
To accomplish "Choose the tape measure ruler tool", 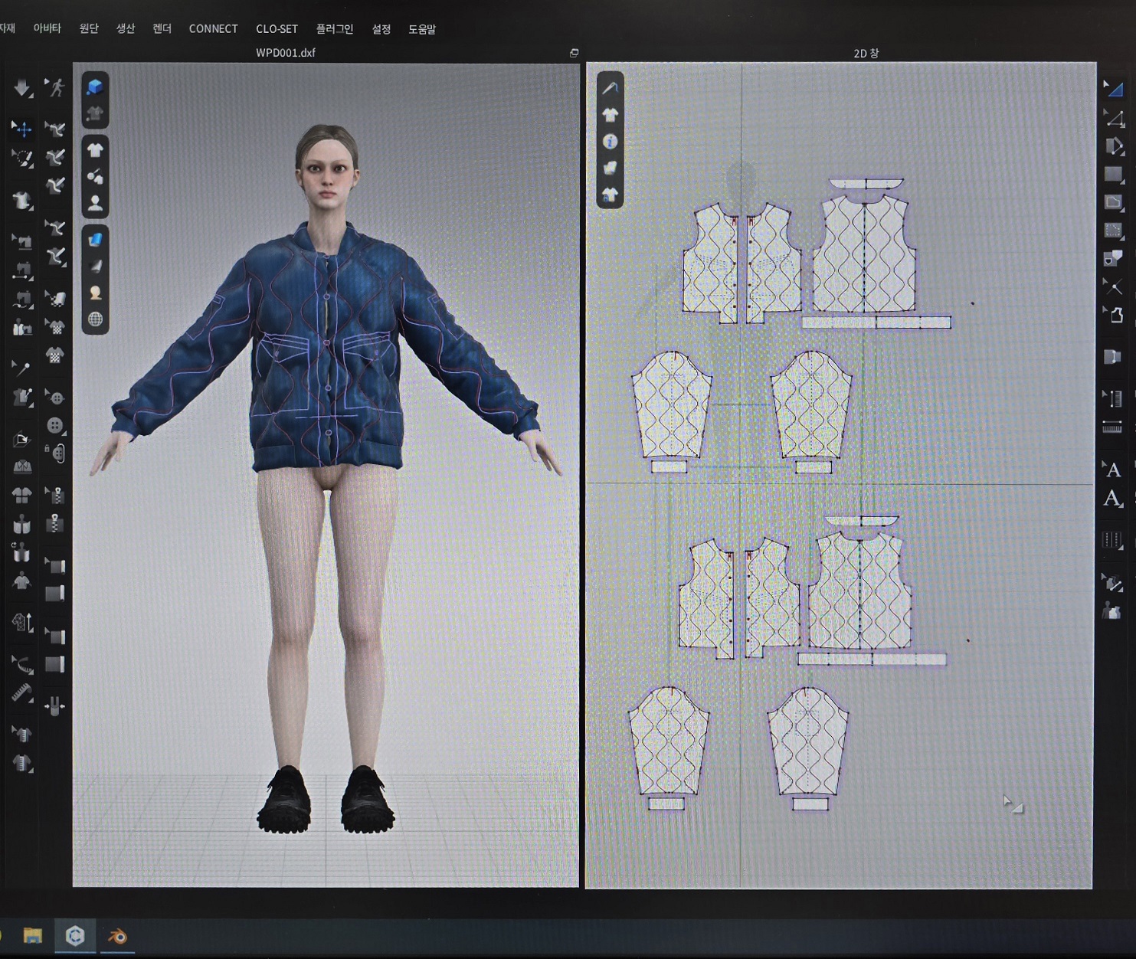I will point(21,693).
